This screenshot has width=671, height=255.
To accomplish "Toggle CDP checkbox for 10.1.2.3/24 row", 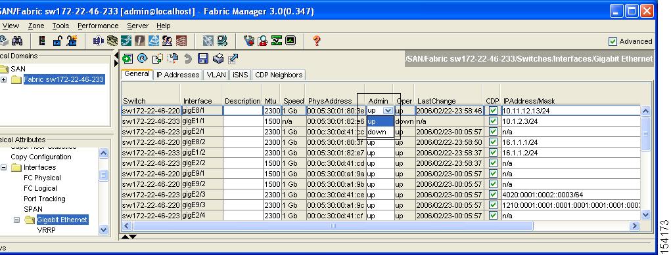I will click(x=493, y=121).
